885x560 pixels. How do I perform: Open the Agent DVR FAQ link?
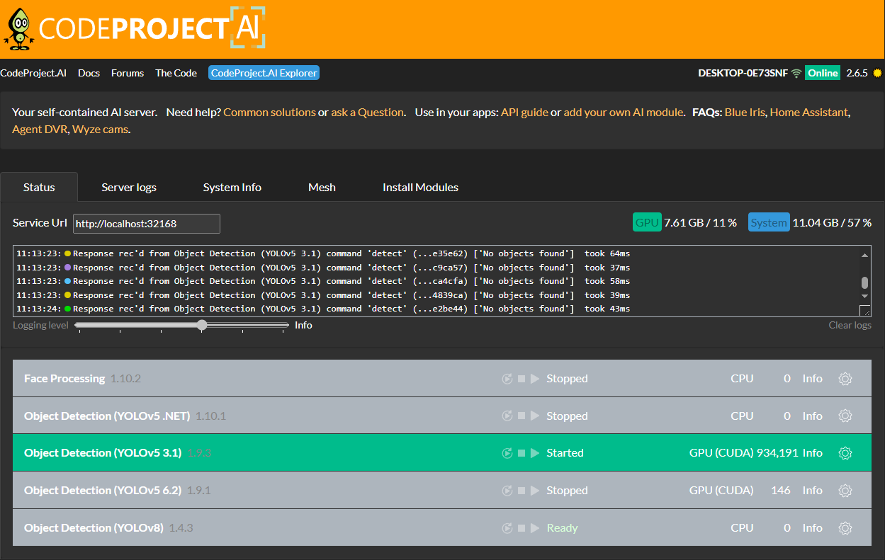point(38,129)
